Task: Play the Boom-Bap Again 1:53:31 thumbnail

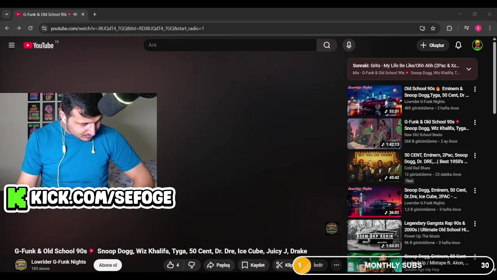Action: tap(374, 235)
